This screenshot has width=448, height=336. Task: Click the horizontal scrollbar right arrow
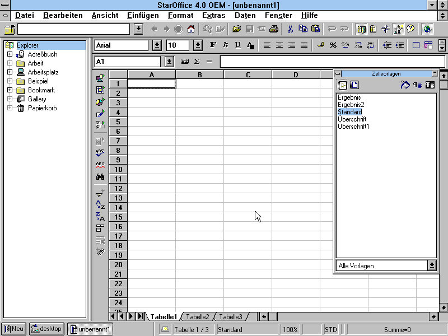(x=433, y=316)
